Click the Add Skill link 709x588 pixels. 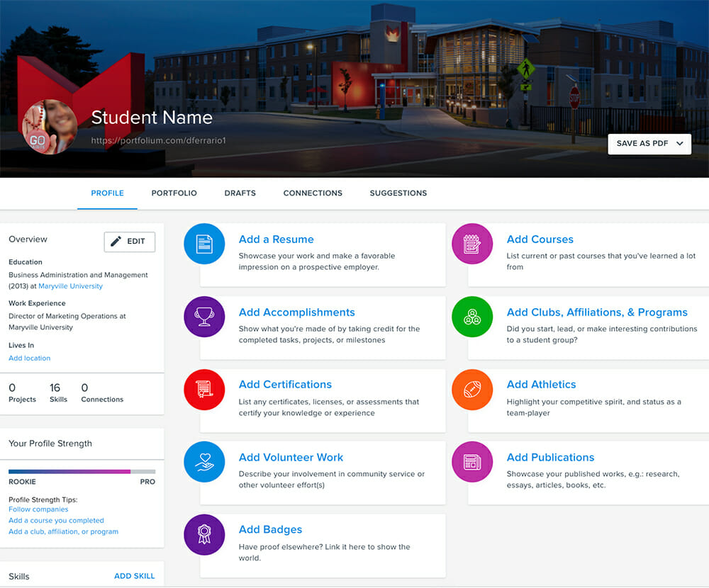tap(134, 576)
